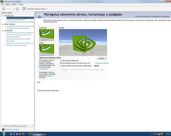The image size is (171, 136).
Task: Click the Przejdź do ustawień link
Action: pyautogui.click(x=102, y=63)
